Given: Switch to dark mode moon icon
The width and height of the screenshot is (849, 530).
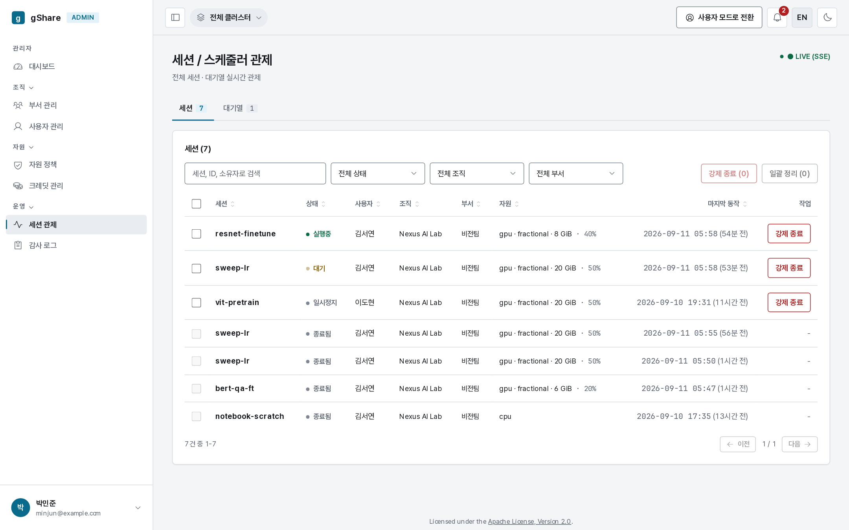Looking at the screenshot, I should click(x=827, y=18).
